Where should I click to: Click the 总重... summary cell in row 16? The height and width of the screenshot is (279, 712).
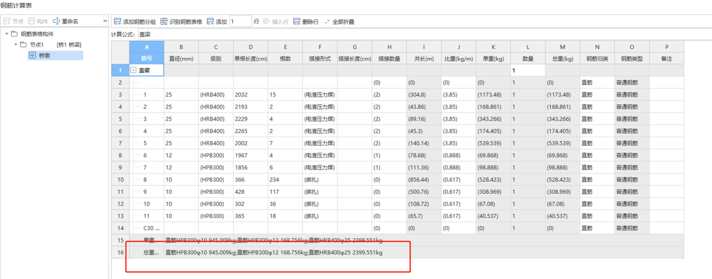(147, 252)
